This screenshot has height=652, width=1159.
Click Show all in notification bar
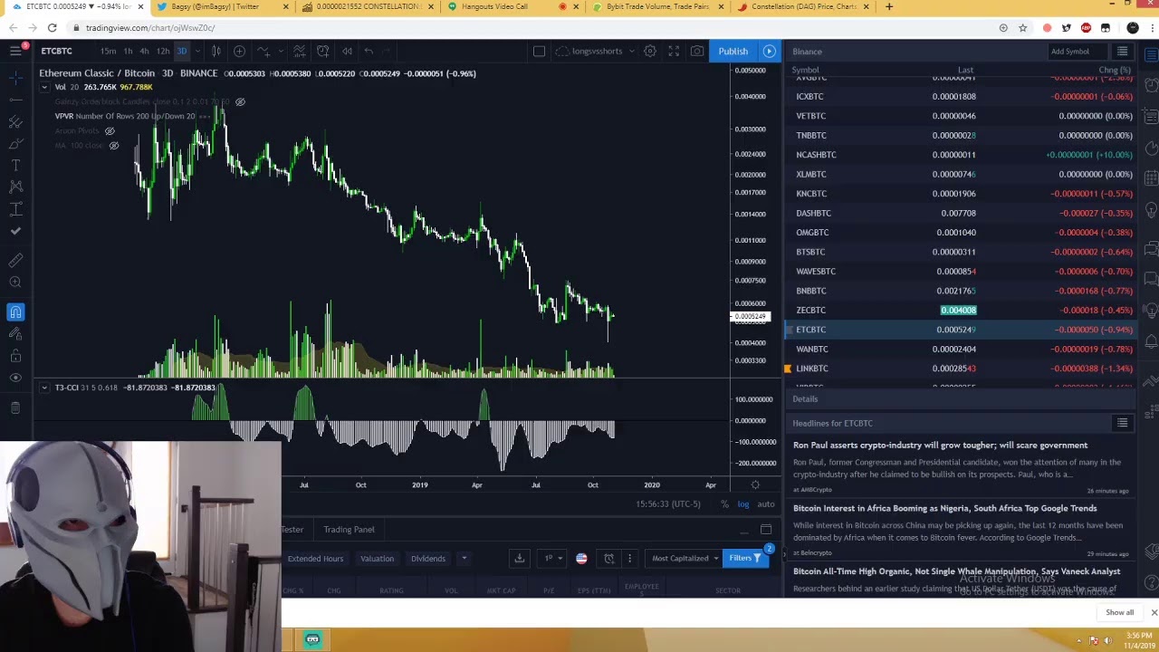(1119, 613)
